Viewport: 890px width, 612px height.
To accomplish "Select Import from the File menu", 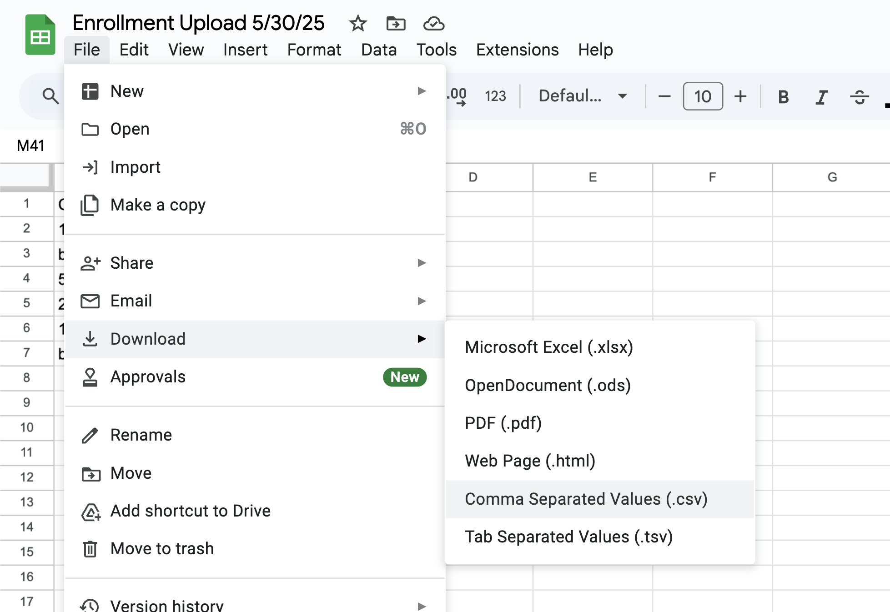I will click(x=255, y=167).
